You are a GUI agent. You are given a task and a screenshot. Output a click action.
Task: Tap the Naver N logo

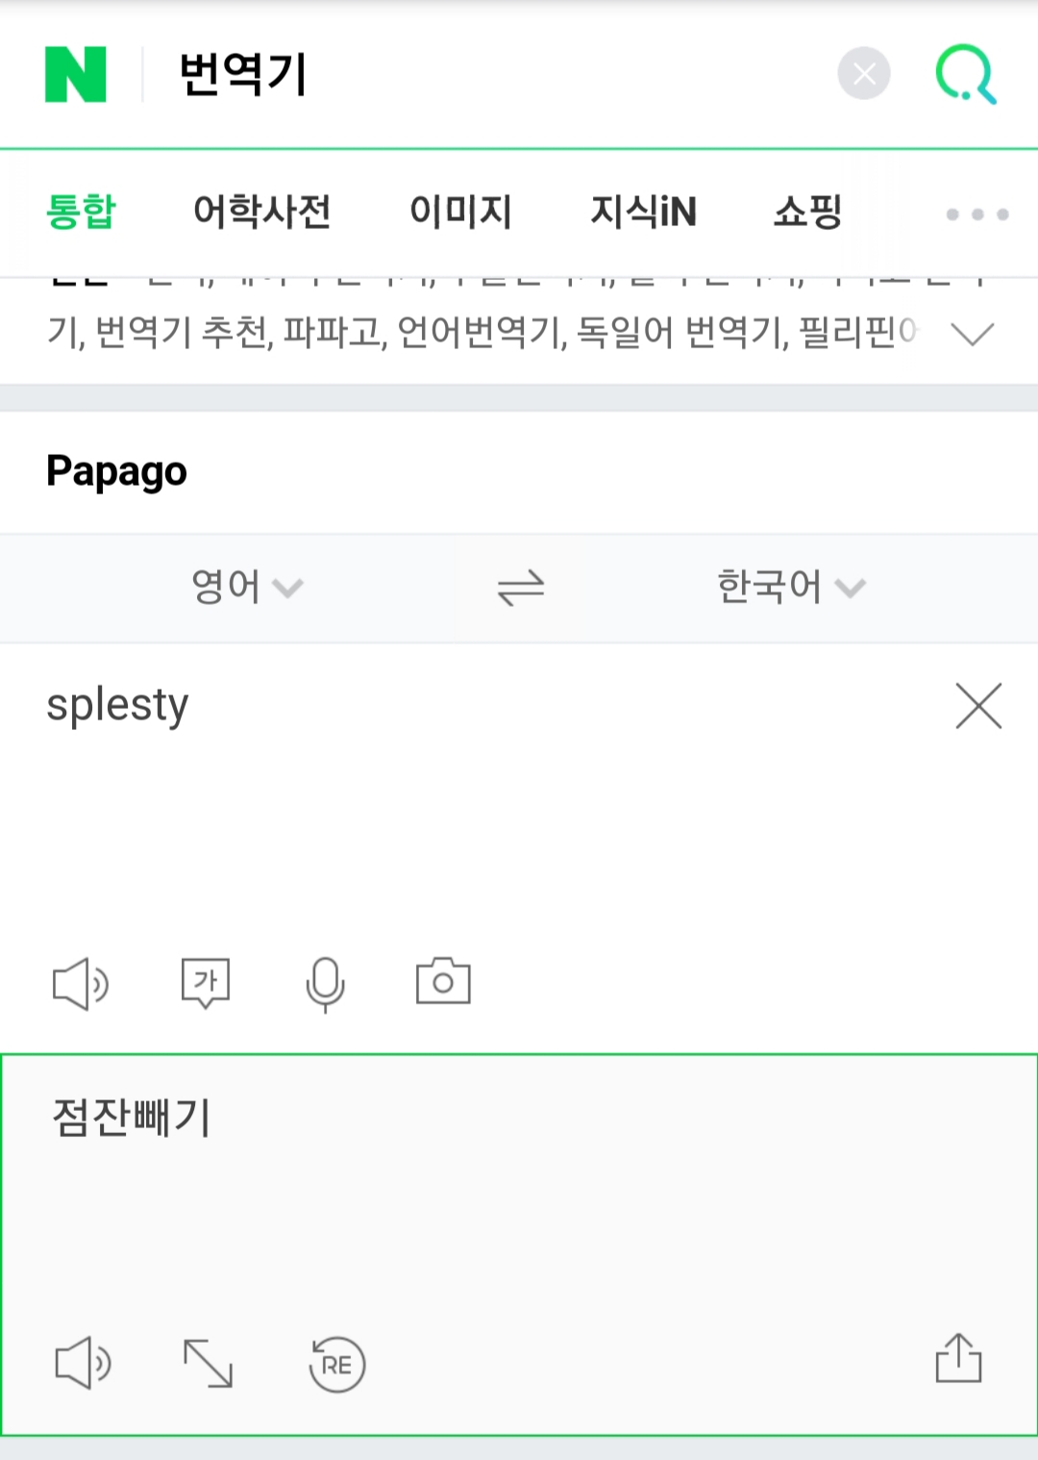(x=76, y=74)
